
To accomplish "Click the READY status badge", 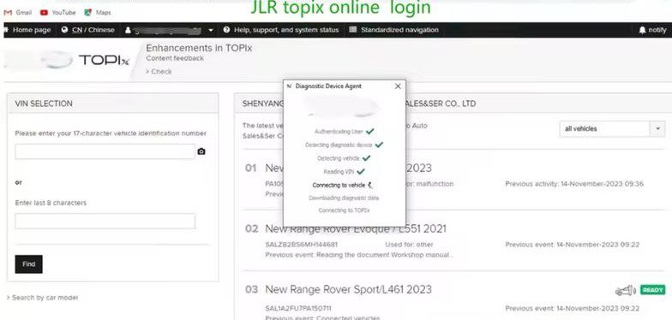I will tap(653, 289).
